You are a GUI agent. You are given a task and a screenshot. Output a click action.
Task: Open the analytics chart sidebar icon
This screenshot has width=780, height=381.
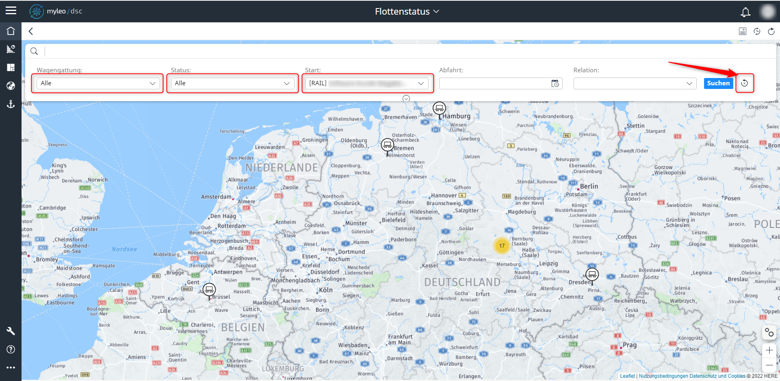(11, 49)
